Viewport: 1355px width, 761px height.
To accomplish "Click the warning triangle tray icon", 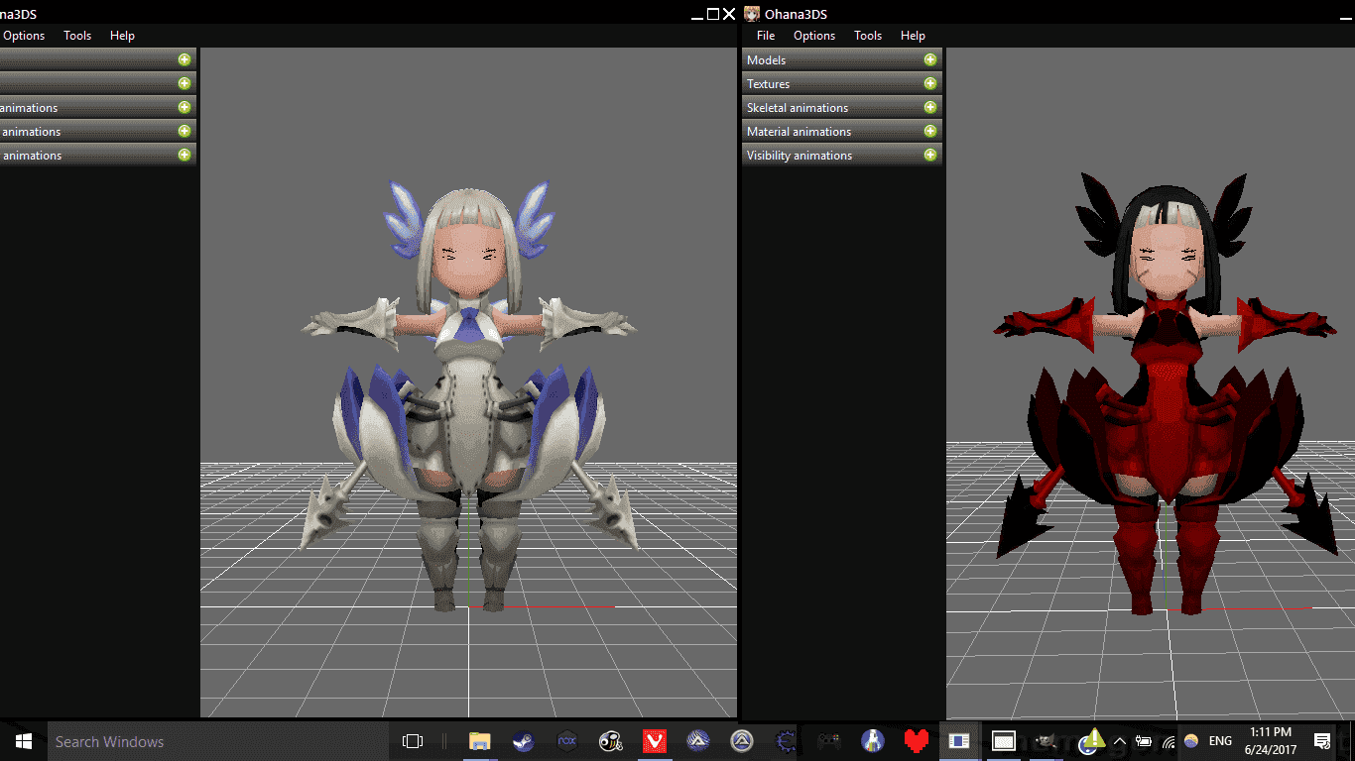I will (1093, 740).
